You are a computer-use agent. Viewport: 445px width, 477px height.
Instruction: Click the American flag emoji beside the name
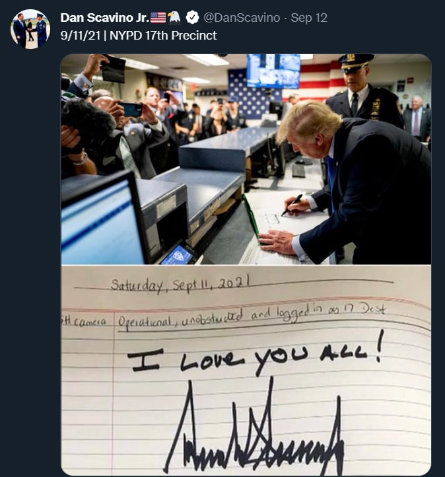pos(158,18)
